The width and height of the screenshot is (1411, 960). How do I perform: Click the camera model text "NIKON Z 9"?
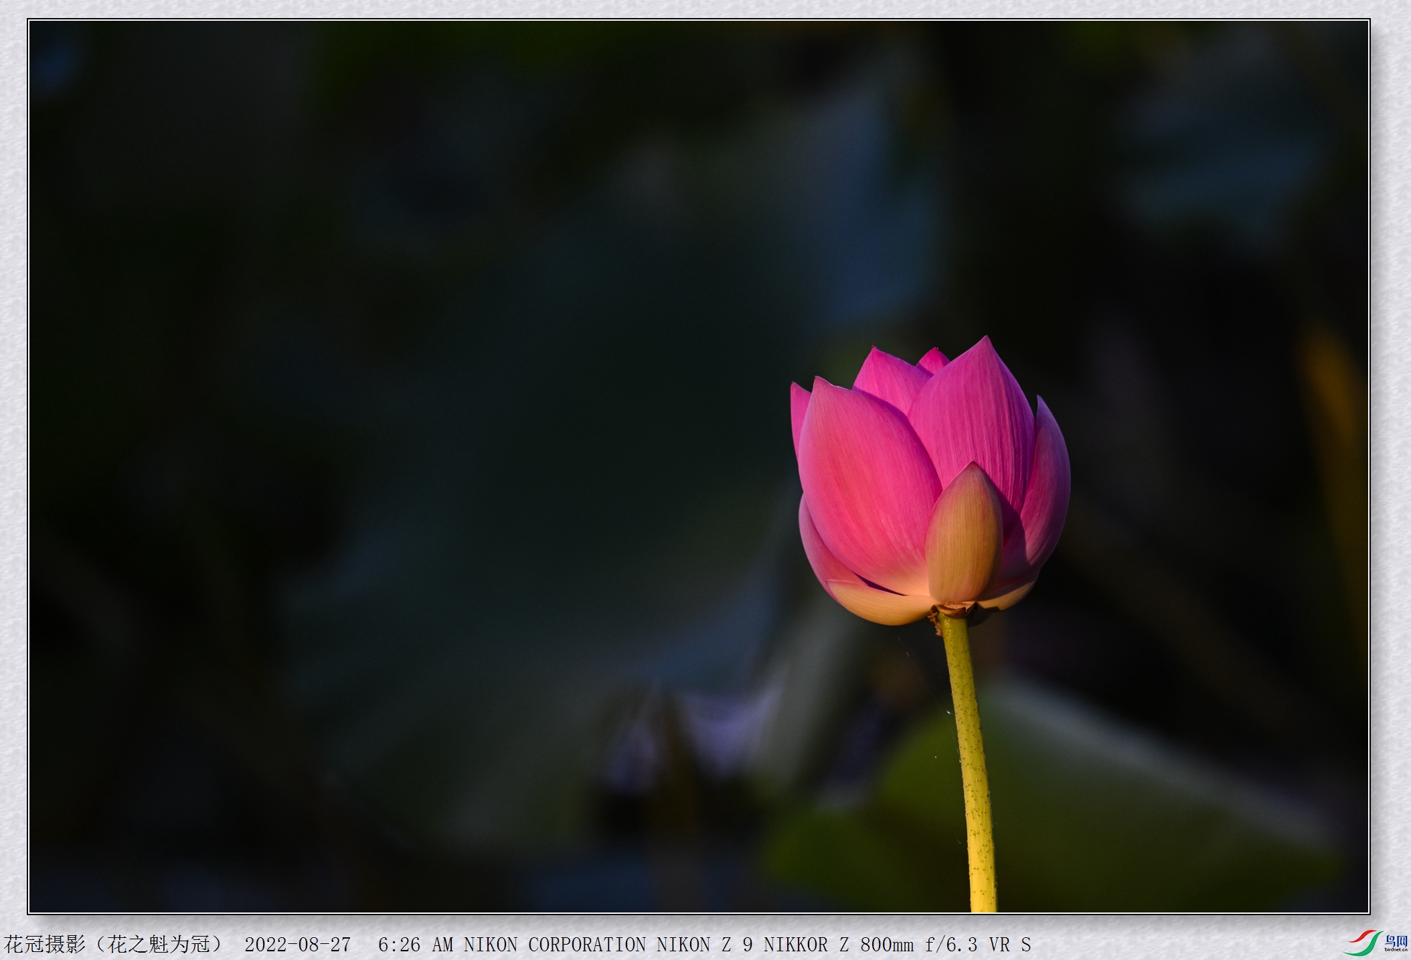tap(704, 945)
